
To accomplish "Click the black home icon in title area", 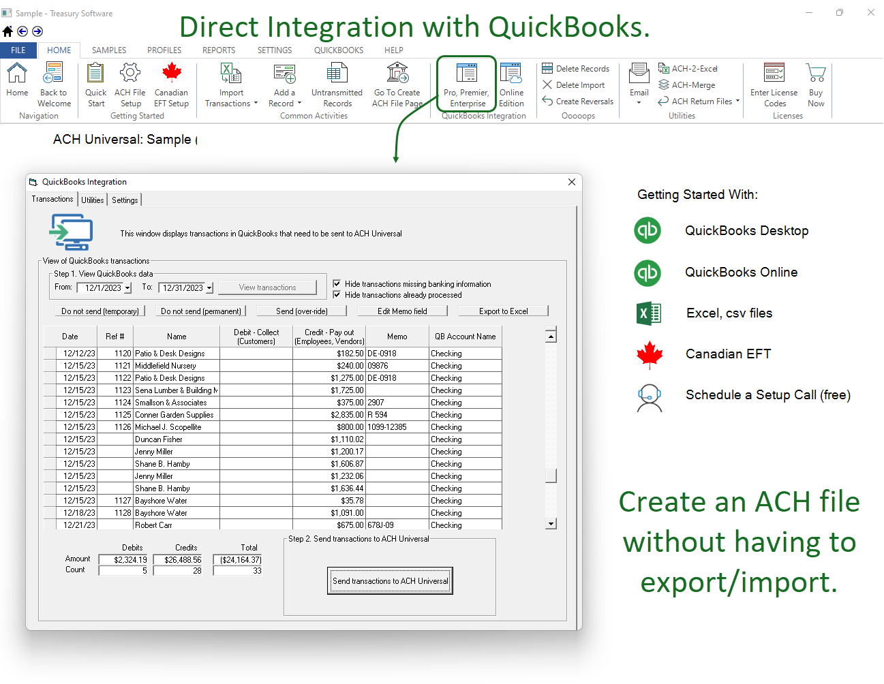I will [x=7, y=31].
